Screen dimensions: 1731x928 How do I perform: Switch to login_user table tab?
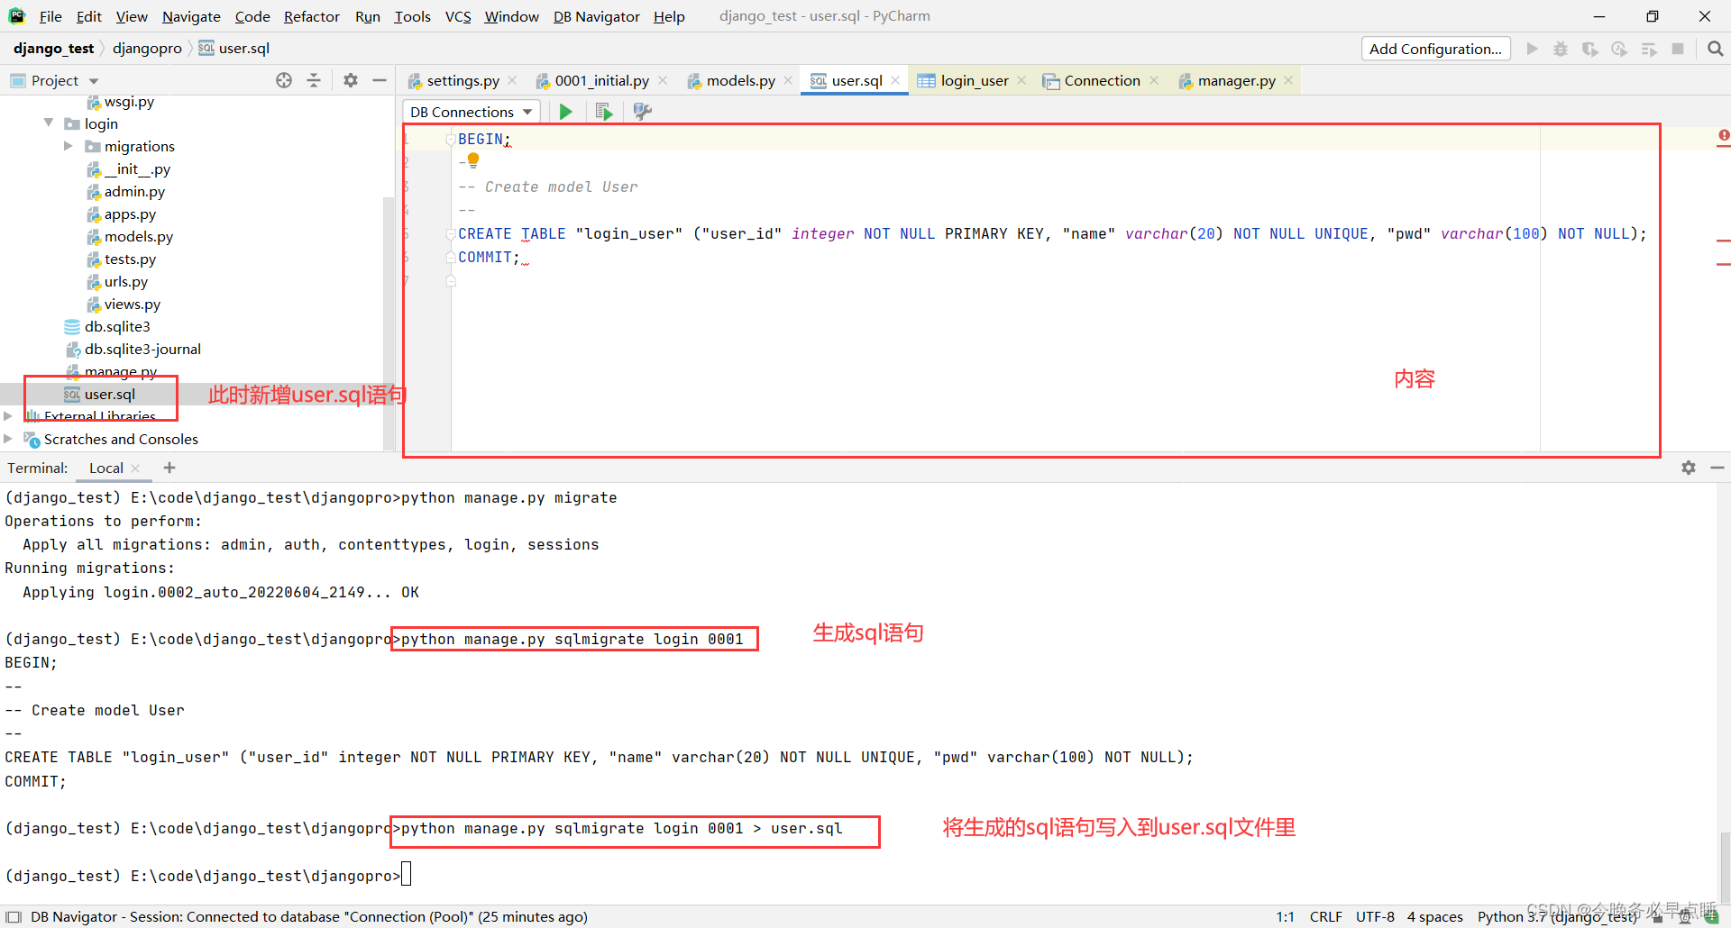pyautogui.click(x=974, y=80)
